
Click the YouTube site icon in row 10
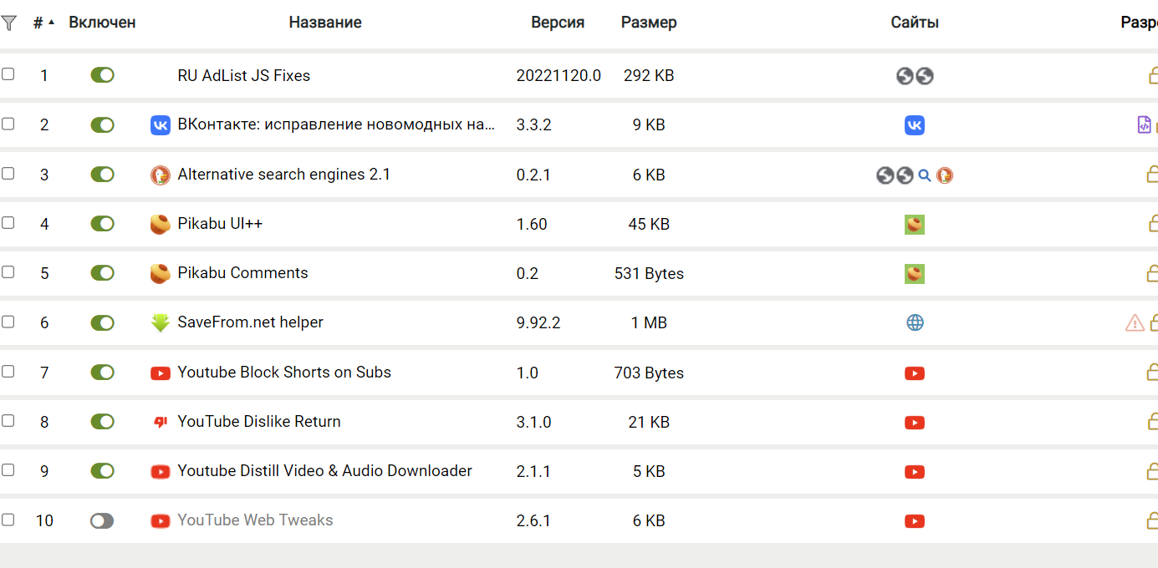pyautogui.click(x=915, y=521)
